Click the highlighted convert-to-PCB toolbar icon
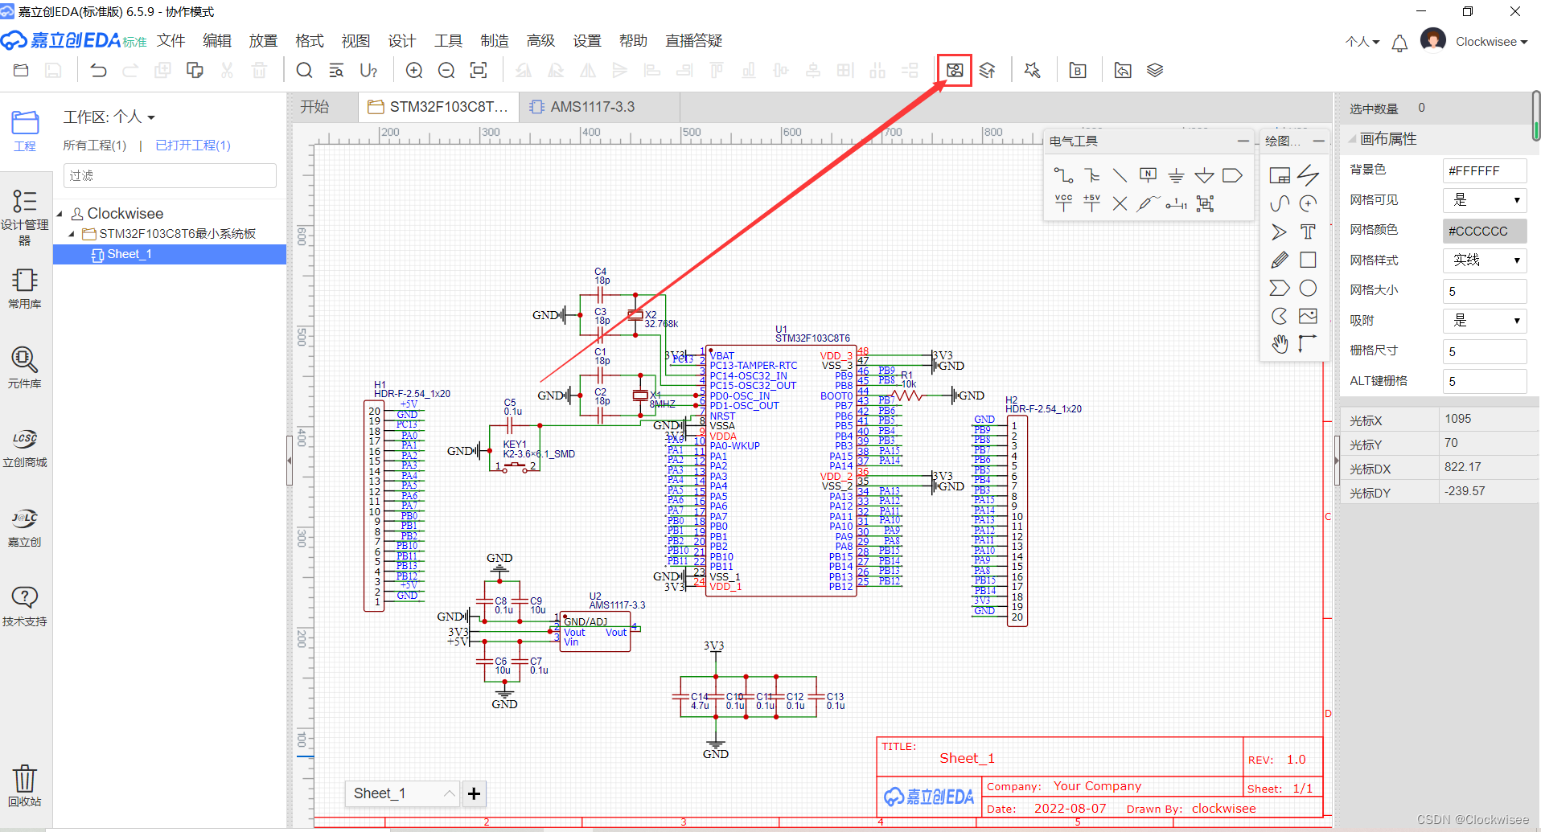 (955, 71)
